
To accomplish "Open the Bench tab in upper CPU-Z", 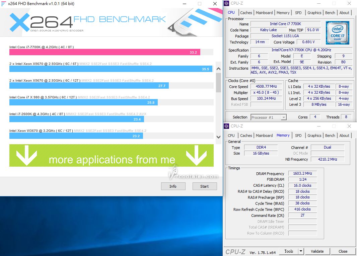I will 330,13.
